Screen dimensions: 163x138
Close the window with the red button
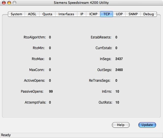pos(4,3)
